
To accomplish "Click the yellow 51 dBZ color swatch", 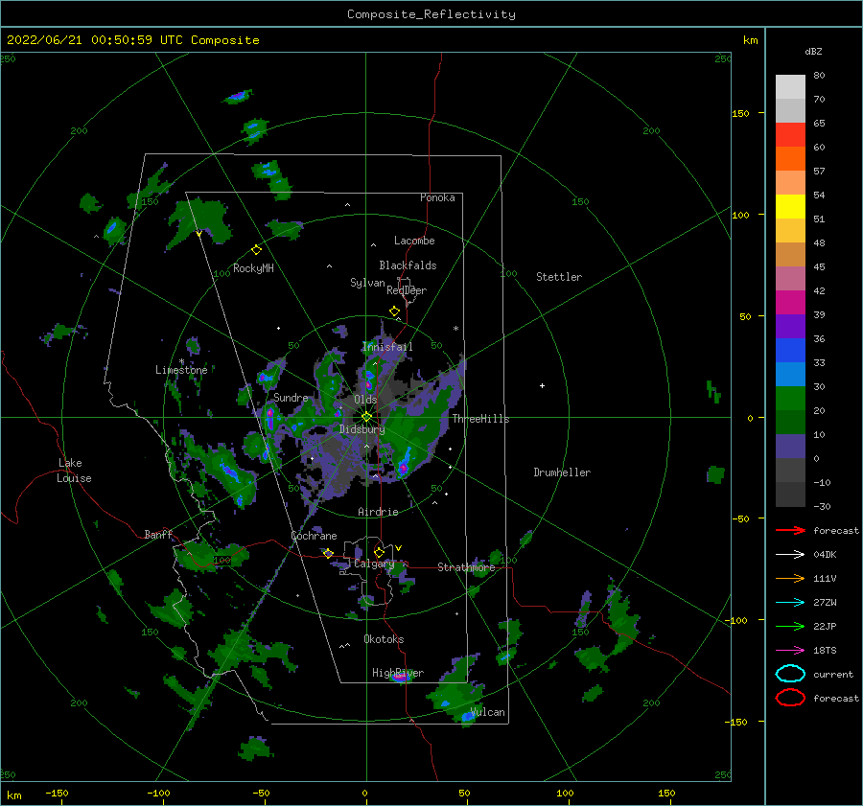I will (790, 206).
